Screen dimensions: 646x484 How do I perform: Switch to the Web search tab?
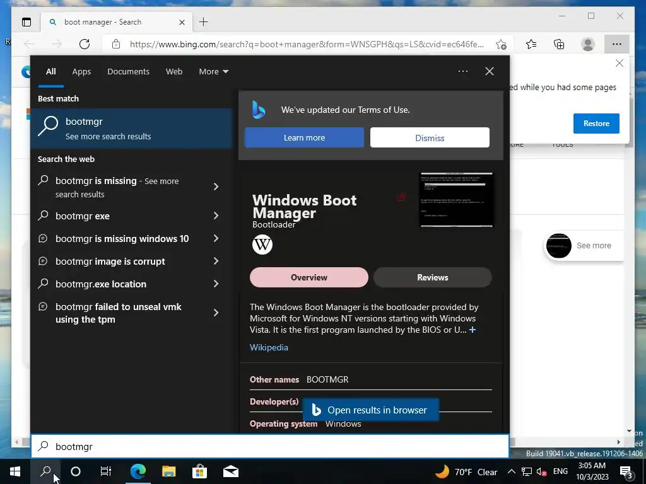point(174,72)
